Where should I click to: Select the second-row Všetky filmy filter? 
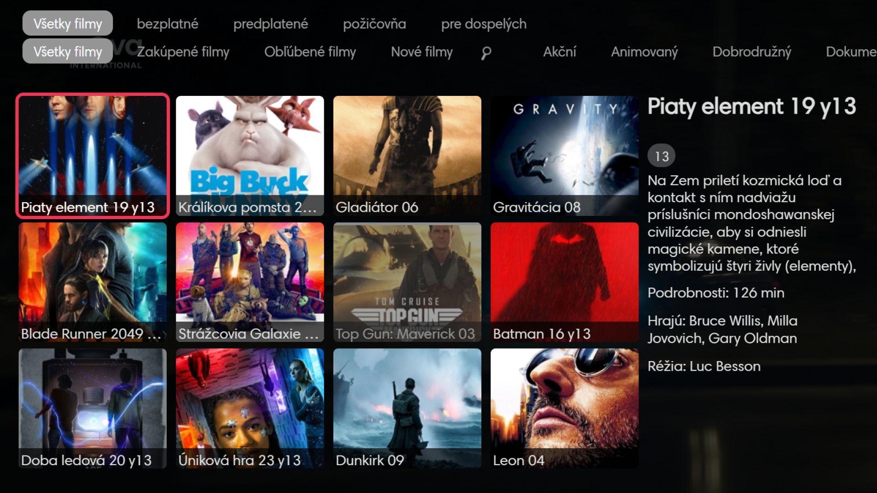(x=68, y=51)
